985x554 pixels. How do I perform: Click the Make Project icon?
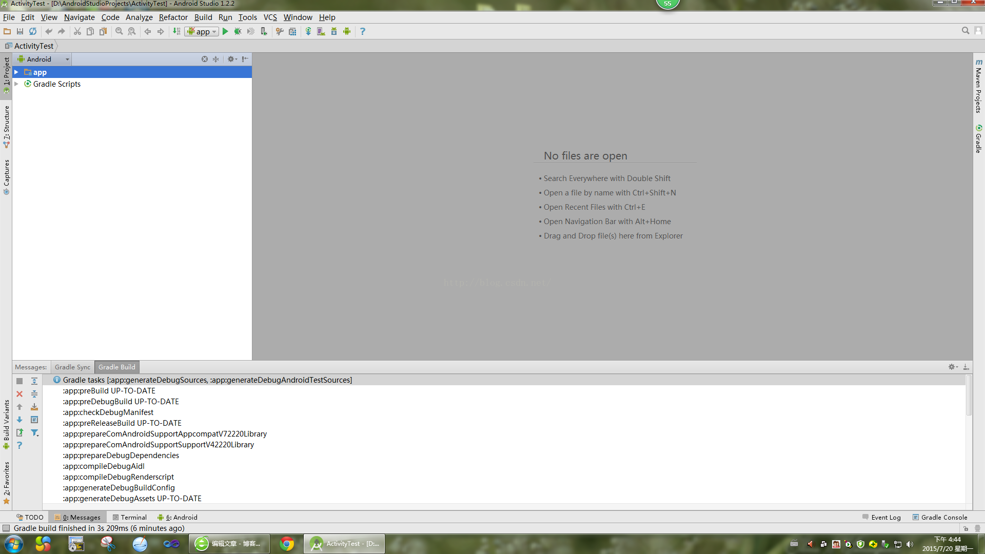tap(176, 31)
